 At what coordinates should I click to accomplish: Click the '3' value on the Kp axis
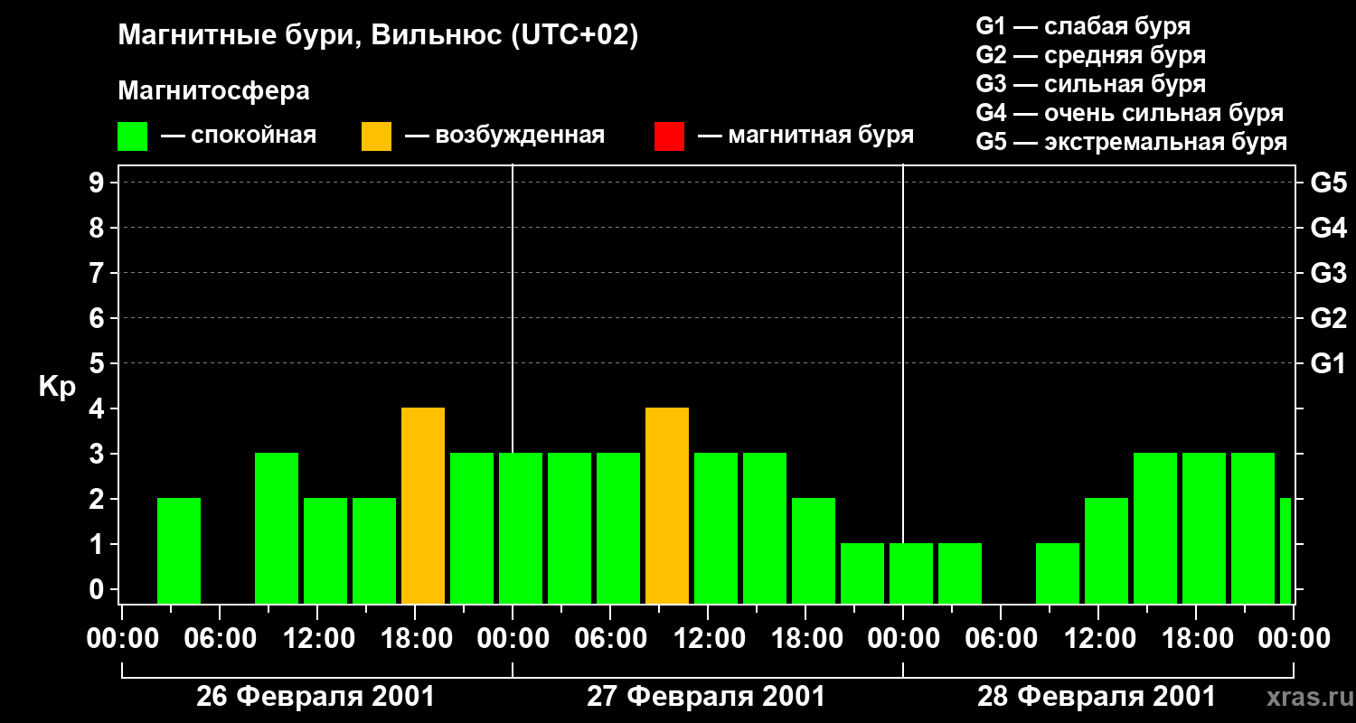coord(99,454)
